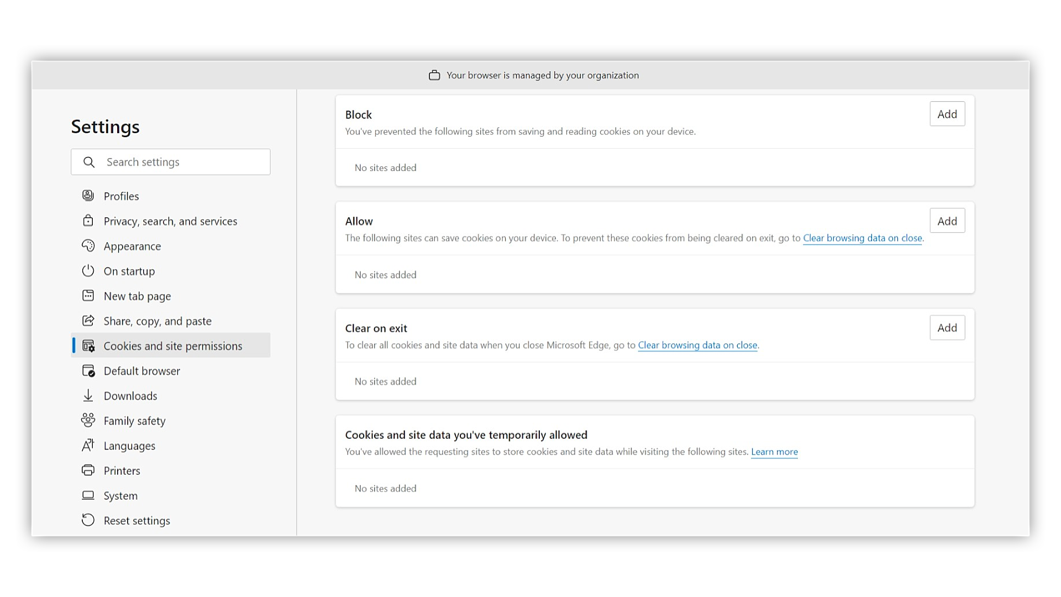Click the Downloads arrow icon
This screenshot has width=1061, height=597.
(x=88, y=396)
